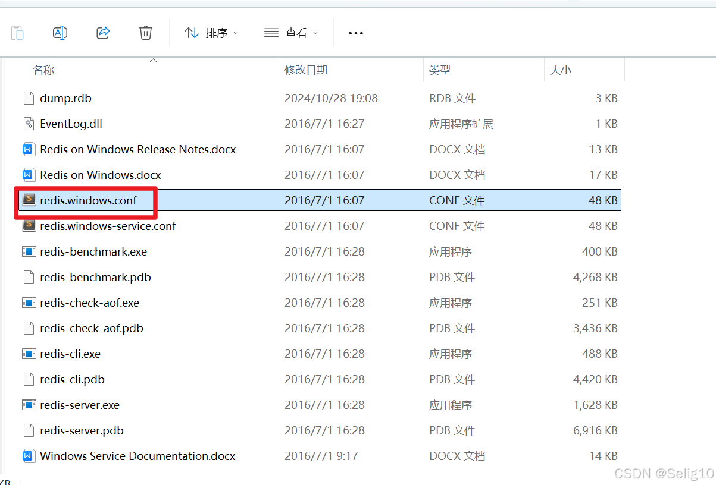The height and width of the screenshot is (485, 716).
Task: Select the file name EventLog.dll
Action: click(x=71, y=124)
